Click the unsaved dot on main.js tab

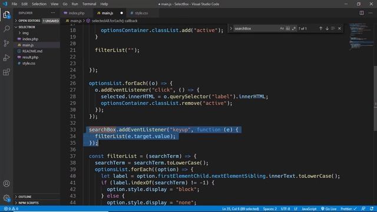pos(121,13)
